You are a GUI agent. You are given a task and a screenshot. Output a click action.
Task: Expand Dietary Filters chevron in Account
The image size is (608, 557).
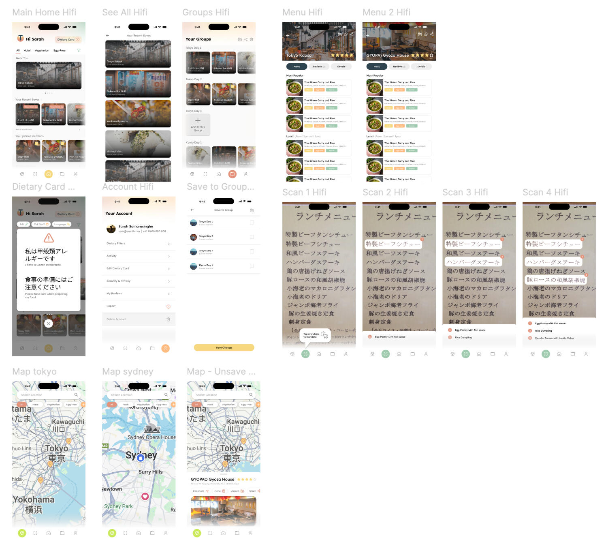click(x=169, y=244)
